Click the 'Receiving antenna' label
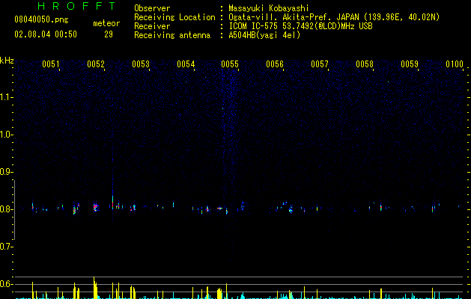The image size is (471, 299). (172, 35)
